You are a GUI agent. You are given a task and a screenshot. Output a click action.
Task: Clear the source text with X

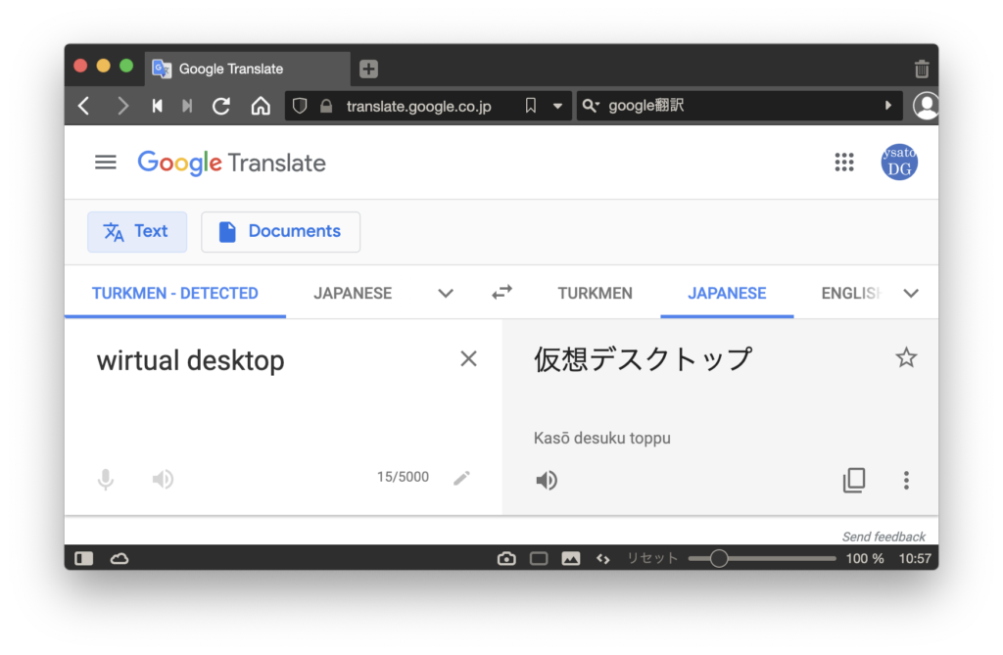coord(468,359)
